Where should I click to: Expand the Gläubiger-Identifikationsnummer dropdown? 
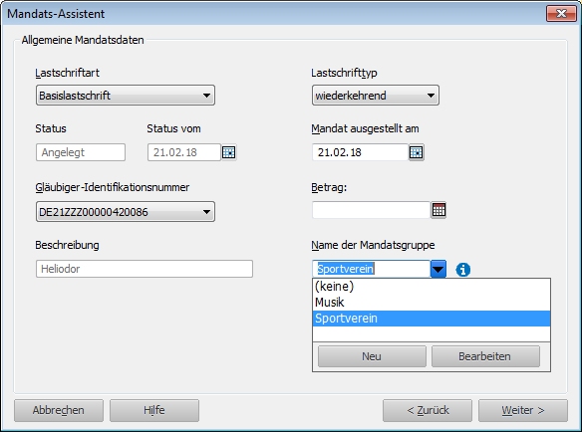click(x=126, y=212)
